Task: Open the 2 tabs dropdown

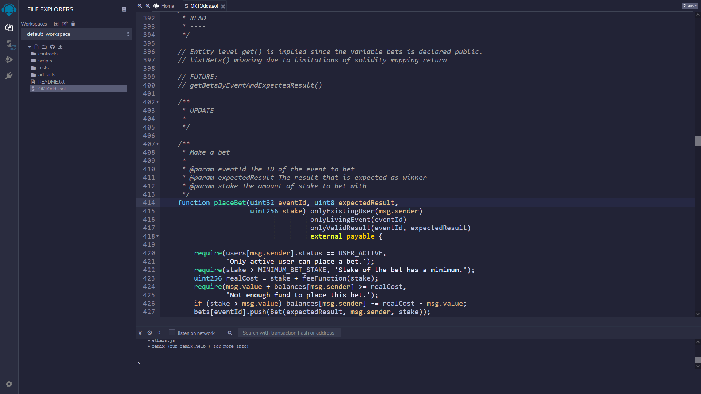Action: (690, 6)
